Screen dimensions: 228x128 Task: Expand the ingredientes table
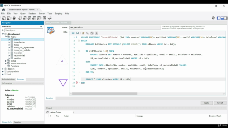pos(9,42)
